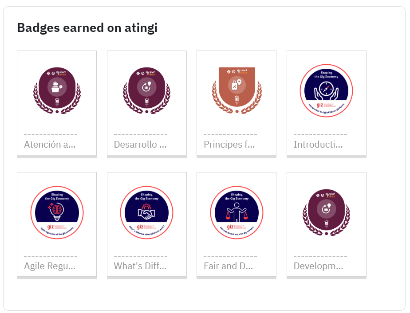The image size is (410, 313).
Task: Open the "Introducti..." badge title
Action: point(318,145)
